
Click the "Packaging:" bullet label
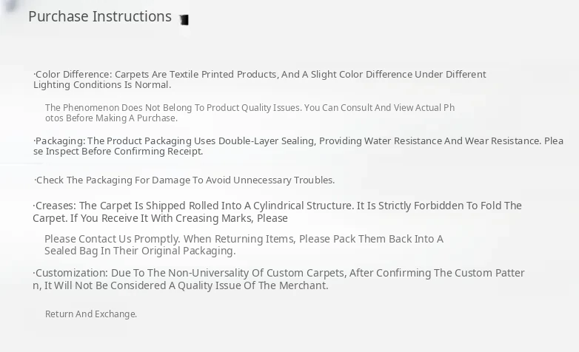(60, 141)
